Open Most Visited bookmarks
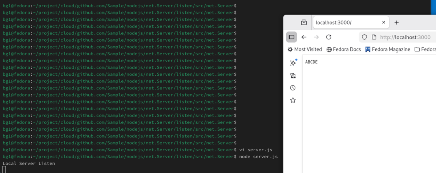 pos(304,49)
